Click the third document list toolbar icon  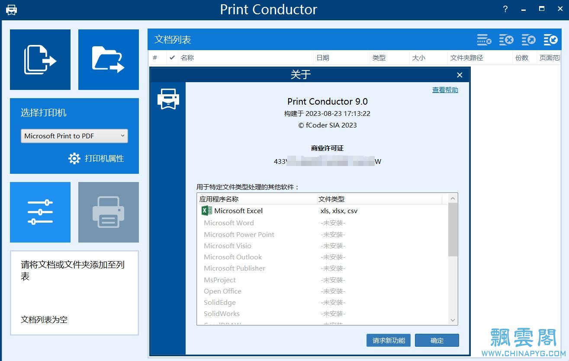coord(528,40)
